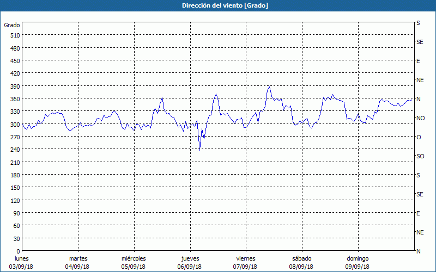This screenshot has width=436, height=272.
Task: Click the 0 degree axis label
Action: [x=19, y=252]
